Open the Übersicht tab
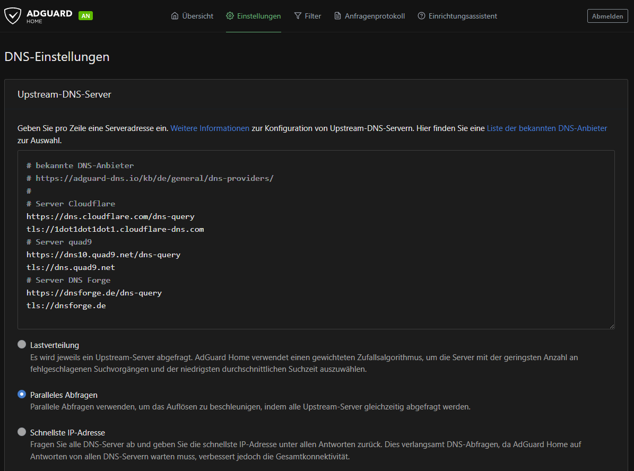This screenshot has height=471, width=634. (x=193, y=16)
